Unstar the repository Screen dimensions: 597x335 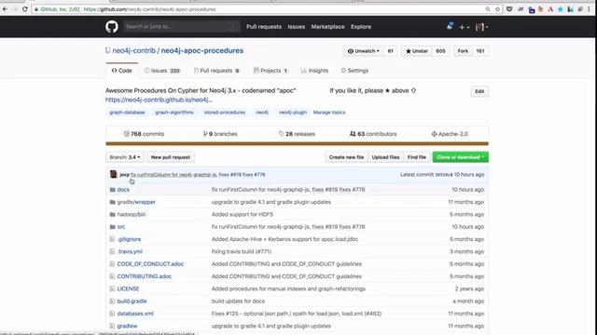point(417,51)
